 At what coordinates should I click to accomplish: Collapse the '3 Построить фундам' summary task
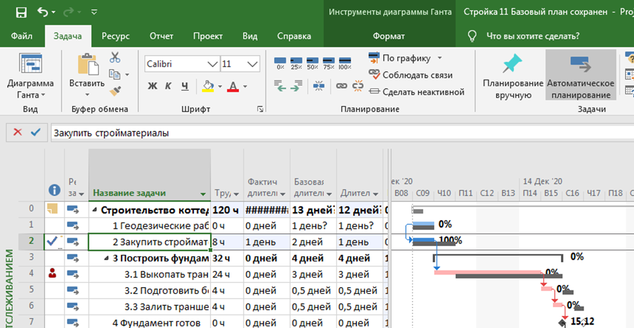click(x=107, y=258)
